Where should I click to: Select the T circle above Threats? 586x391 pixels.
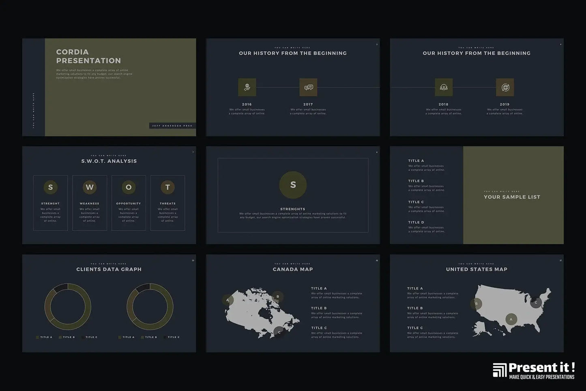pyautogui.click(x=167, y=187)
